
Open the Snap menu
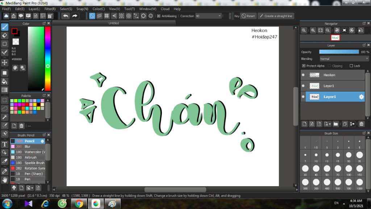pos(82,9)
